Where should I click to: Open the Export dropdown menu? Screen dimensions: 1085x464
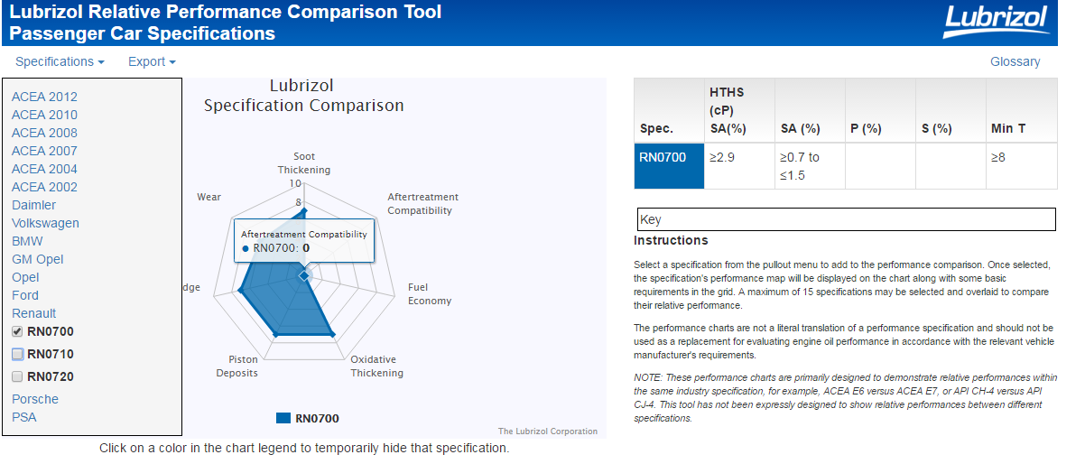click(x=152, y=61)
